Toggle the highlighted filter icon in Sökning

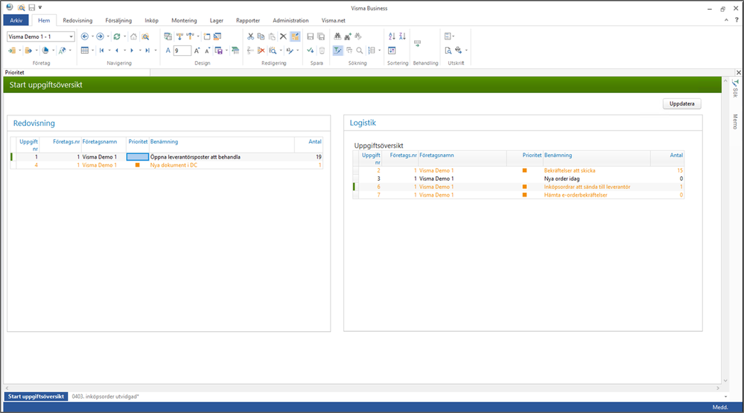[338, 51]
